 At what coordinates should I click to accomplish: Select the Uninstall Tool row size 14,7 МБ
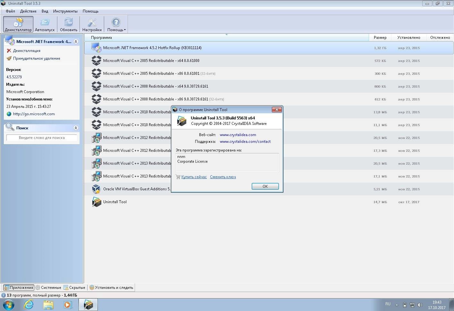point(380,202)
